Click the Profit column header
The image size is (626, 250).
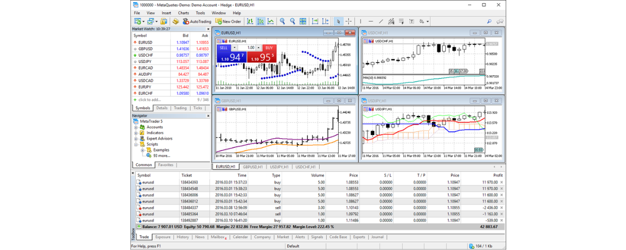click(x=483, y=175)
